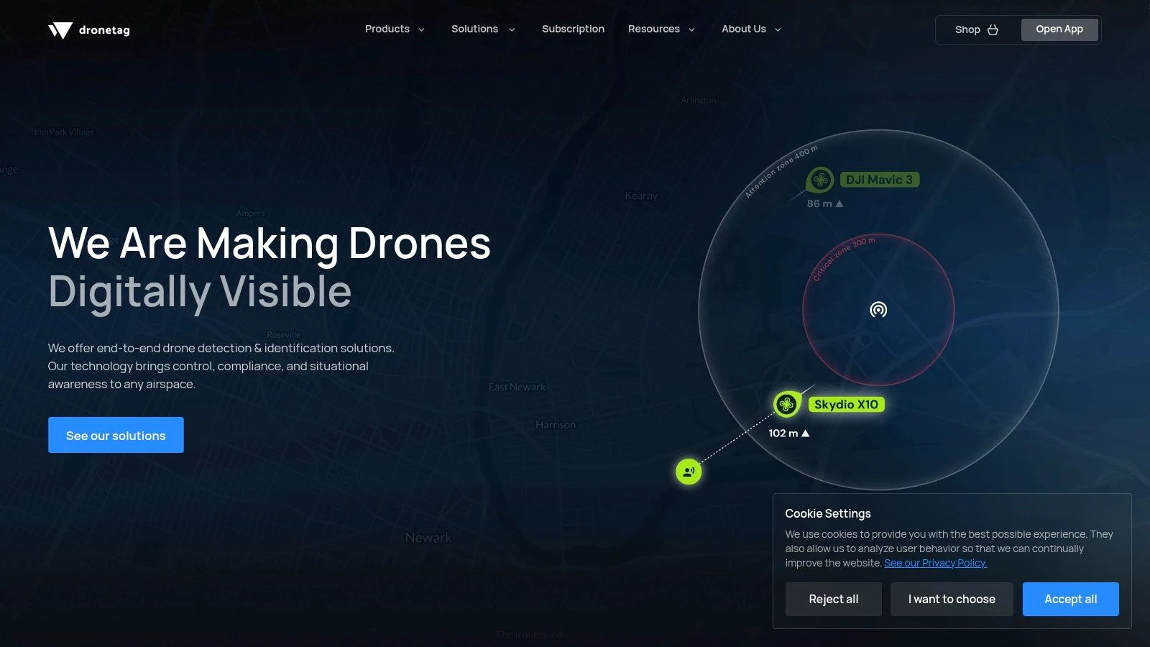Click the Skydio X10 label
Viewport: 1150px width, 647px height.
(846, 404)
